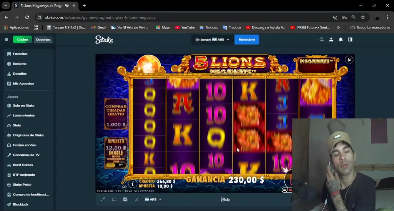
Task: Reload the page
Action: point(27,17)
